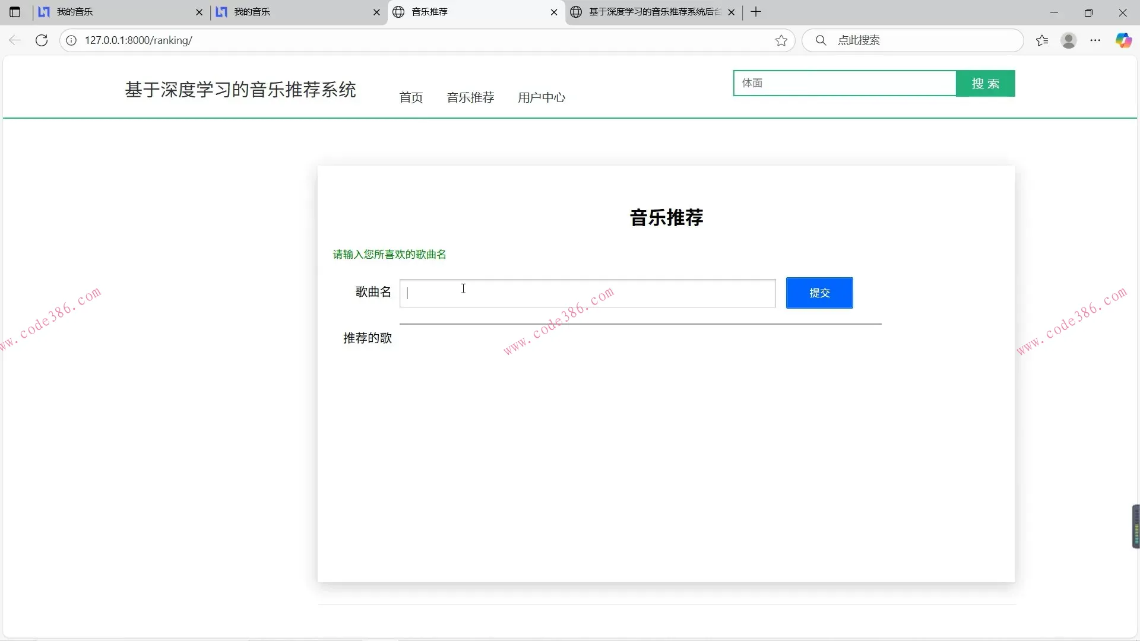Open a new browser tab
Viewport: 1140px width, 641px height.
click(755, 12)
